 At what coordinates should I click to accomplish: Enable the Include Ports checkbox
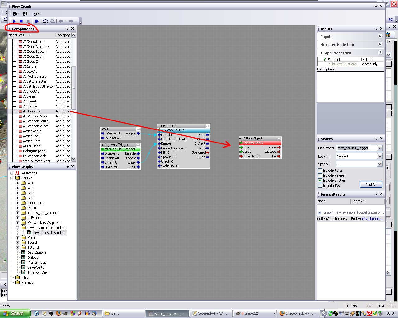point(320,170)
